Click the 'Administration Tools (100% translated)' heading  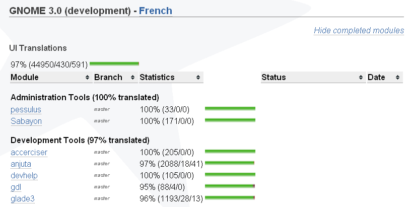tap(85, 98)
